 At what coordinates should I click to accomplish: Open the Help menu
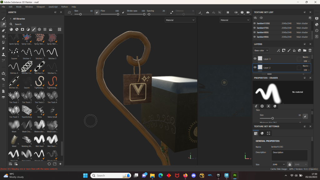[x=74, y=7]
